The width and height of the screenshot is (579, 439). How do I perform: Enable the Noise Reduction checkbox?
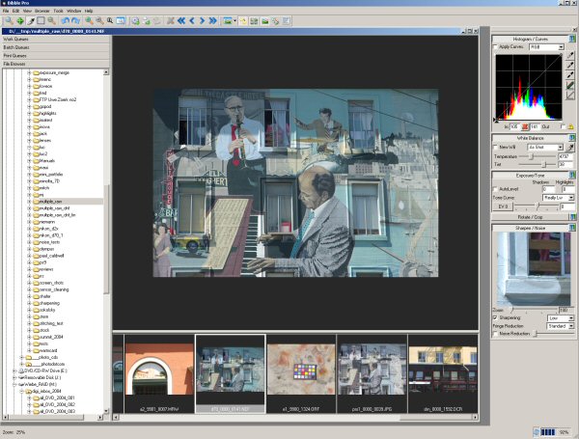(x=496, y=334)
